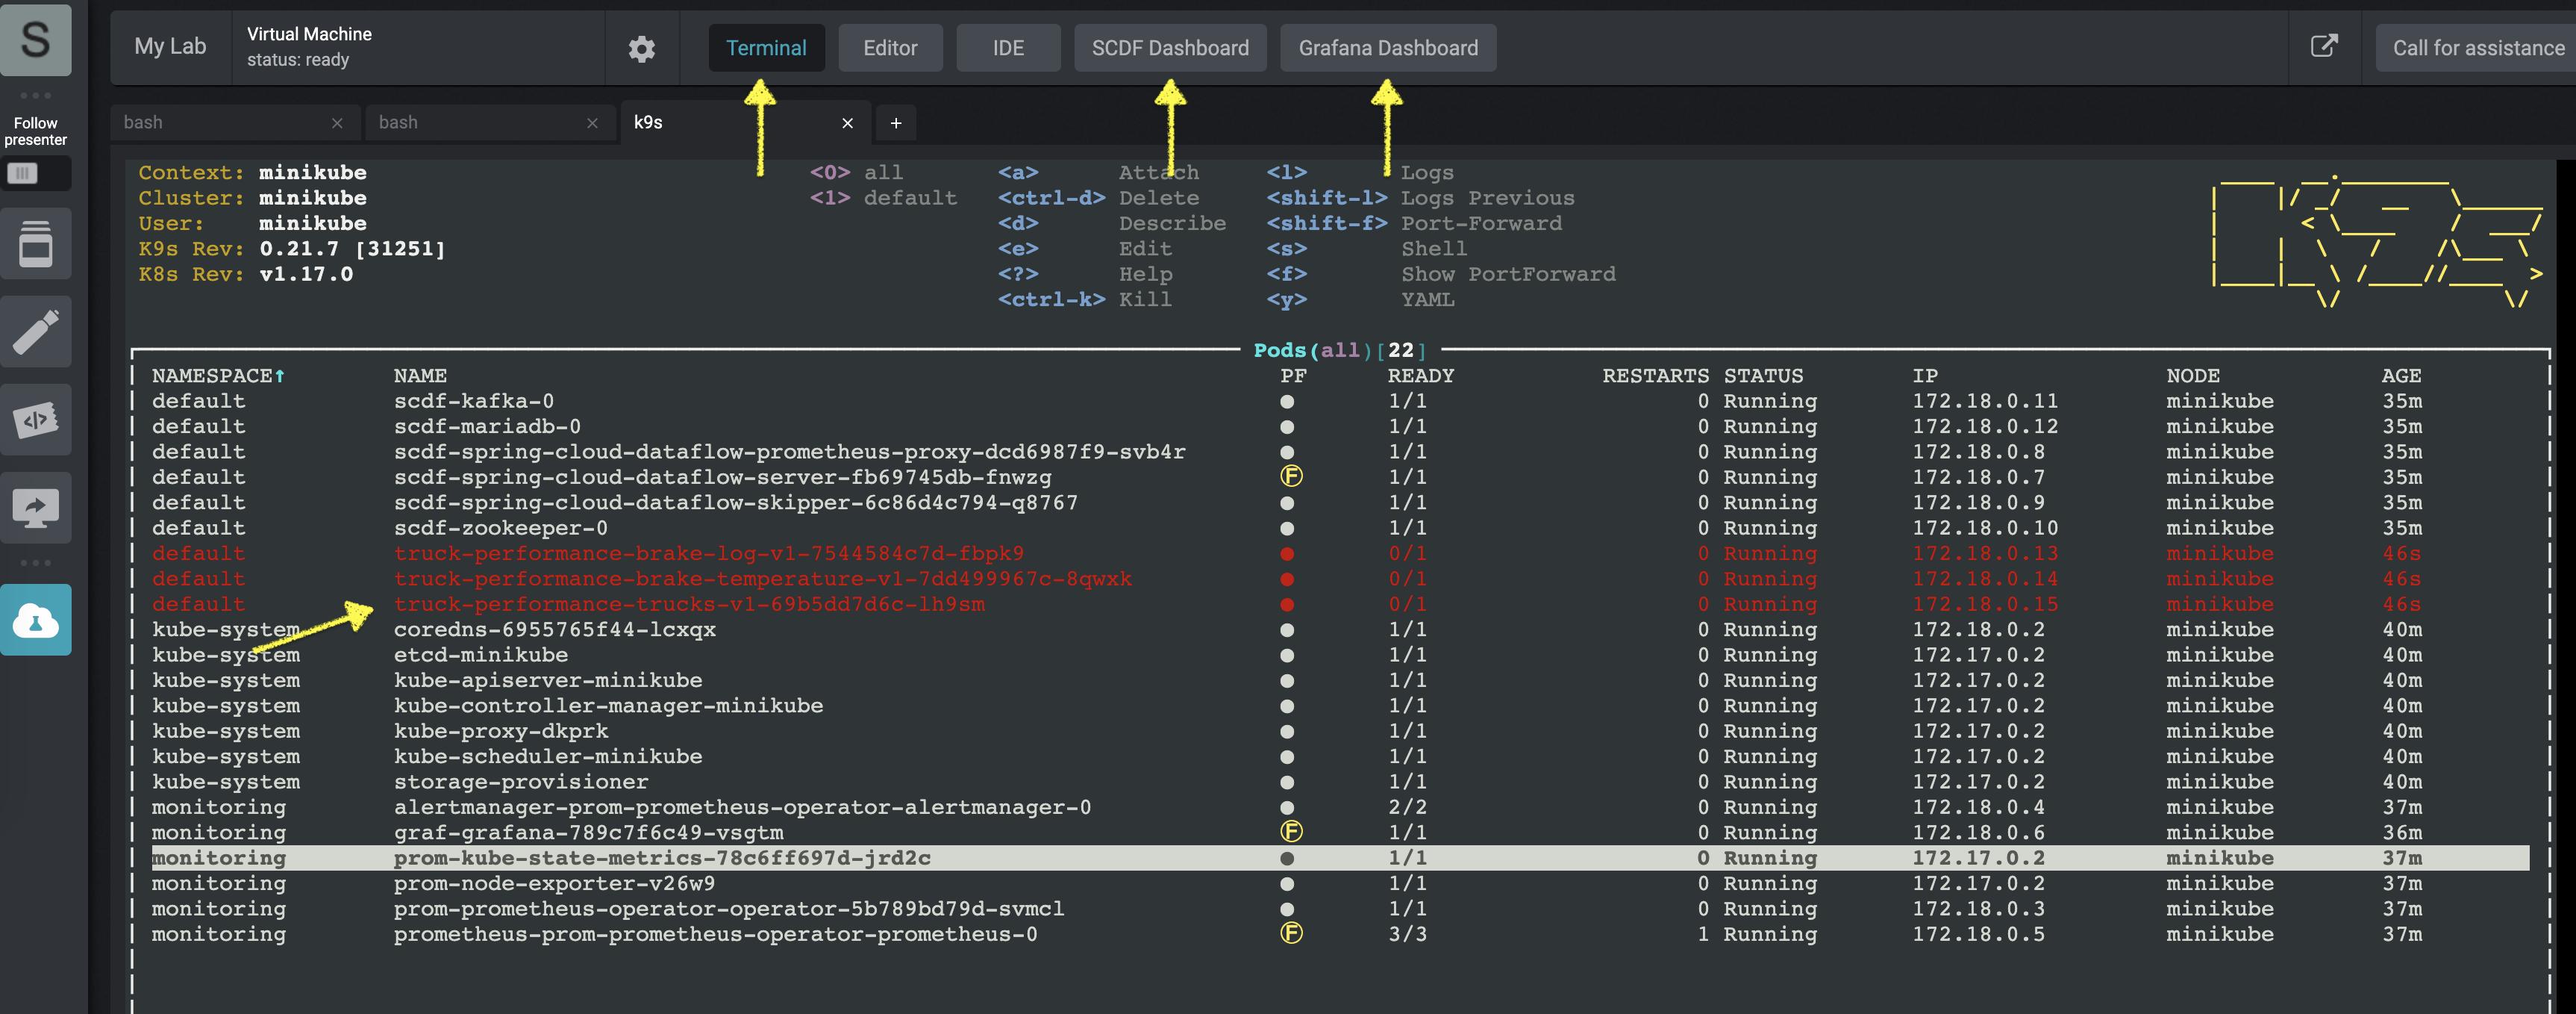This screenshot has height=1014, width=2576.
Task: Click the external link icon top right
Action: 2326,46
